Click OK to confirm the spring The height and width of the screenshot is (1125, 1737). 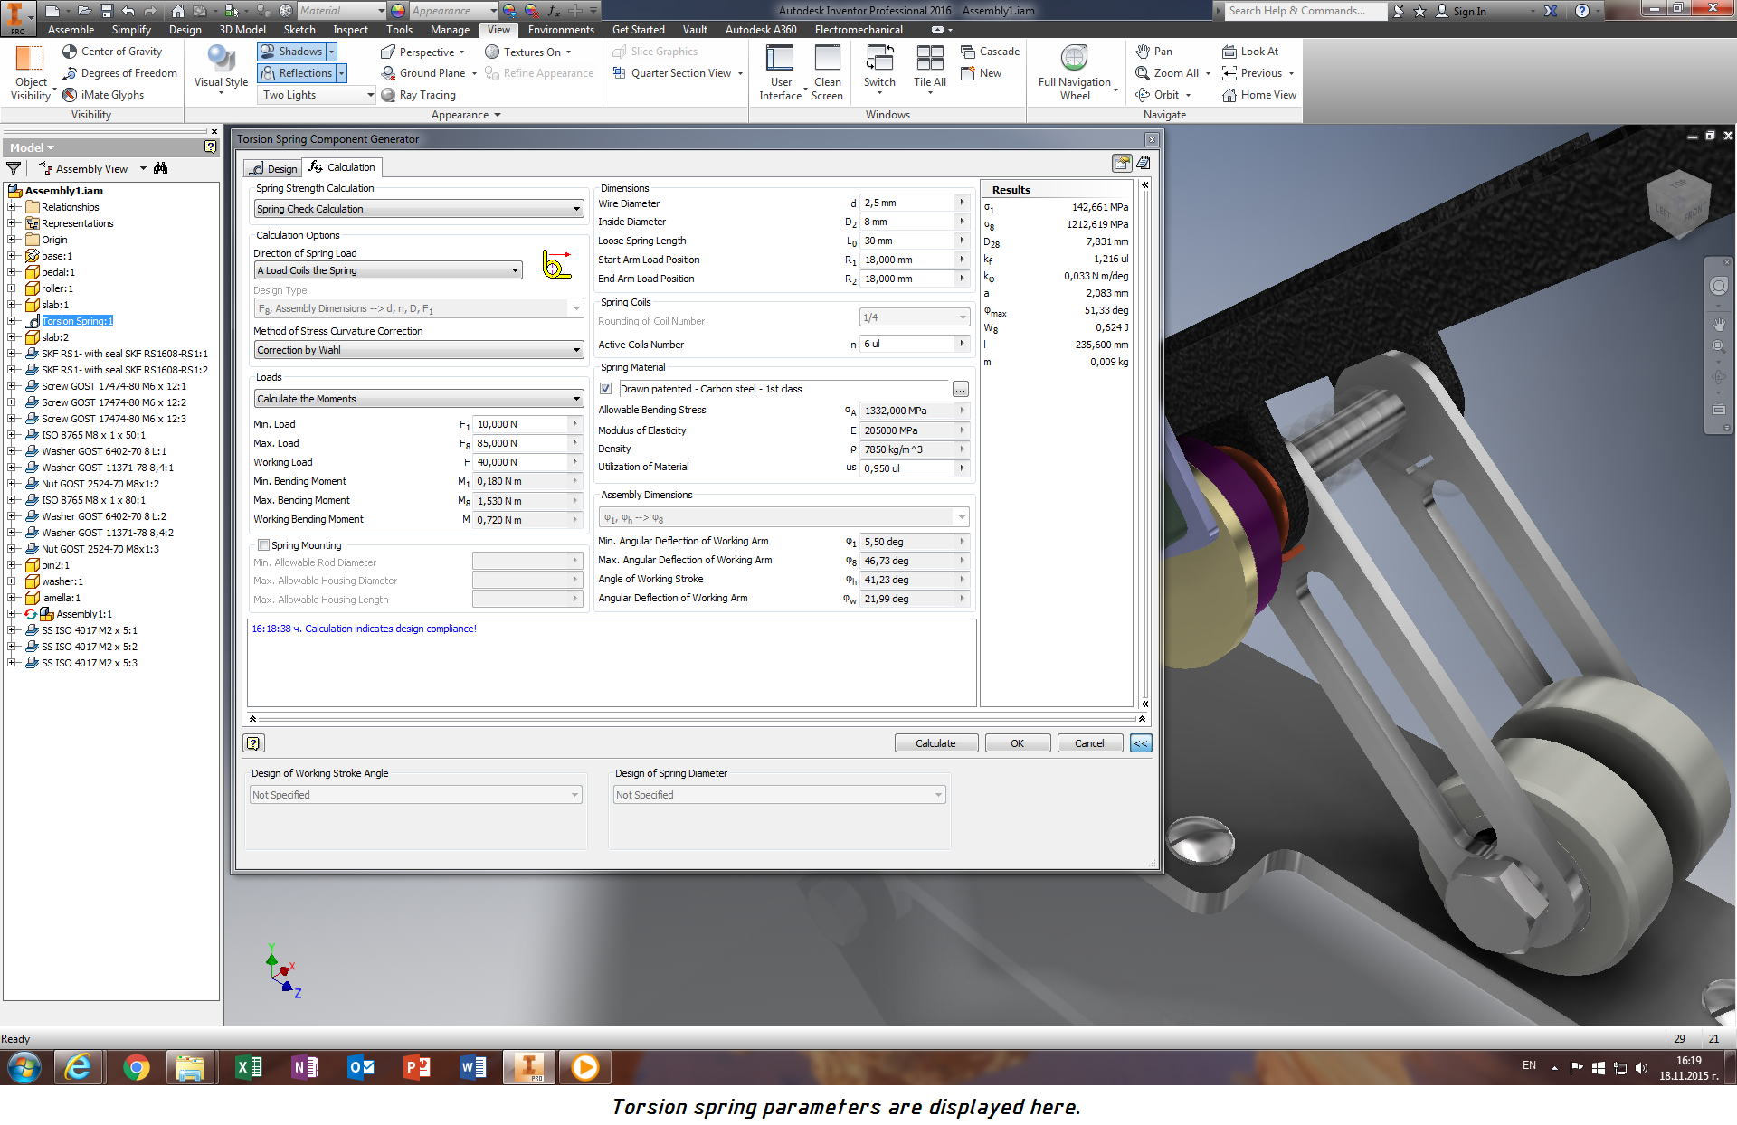(1017, 743)
